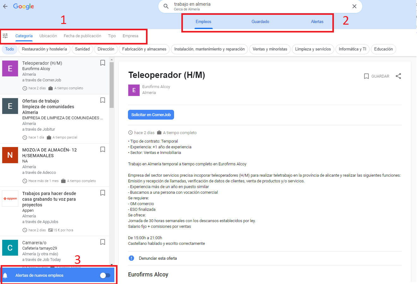The width and height of the screenshot is (417, 284).
Task: Open the Eurofirms Alcoy purple logo in details
Action: click(x=134, y=90)
